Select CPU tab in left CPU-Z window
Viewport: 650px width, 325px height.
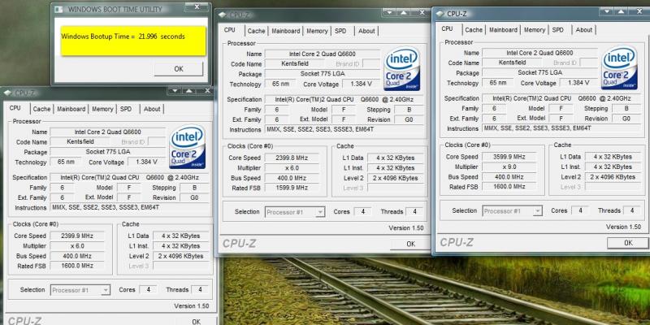click(15, 108)
